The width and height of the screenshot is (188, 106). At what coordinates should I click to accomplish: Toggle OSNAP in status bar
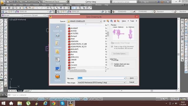[x=53, y=99]
